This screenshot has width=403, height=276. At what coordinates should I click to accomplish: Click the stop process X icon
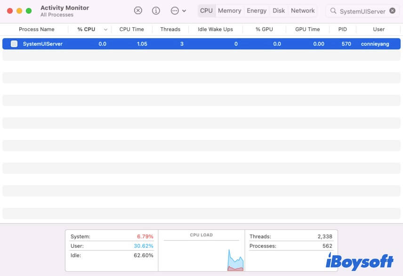[138, 11]
